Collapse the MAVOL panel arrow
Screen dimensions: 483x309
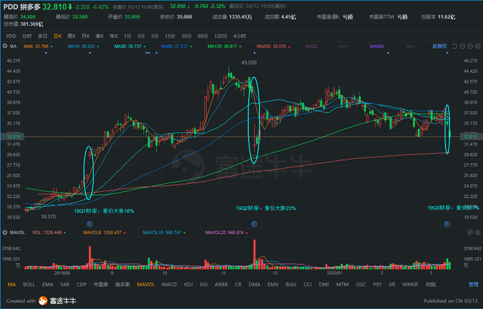[4, 232]
